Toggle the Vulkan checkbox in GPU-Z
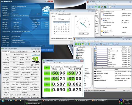 click(x=11, y=97)
